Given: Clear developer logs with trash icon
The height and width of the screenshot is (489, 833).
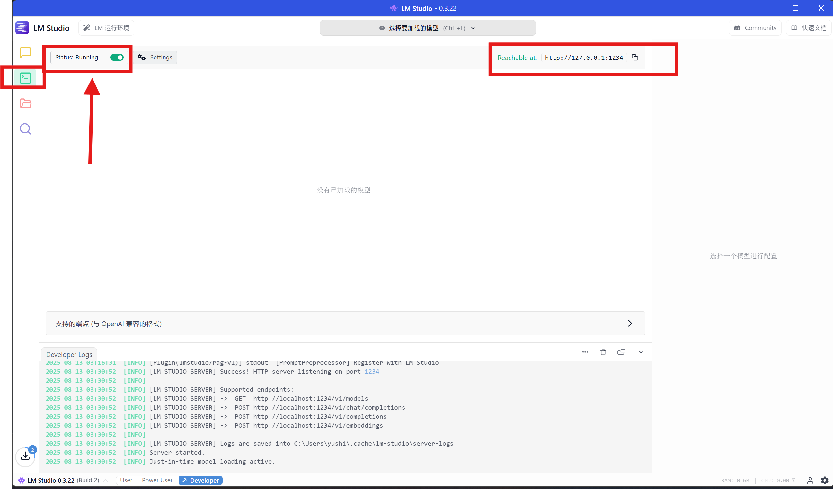Looking at the screenshot, I should (x=603, y=352).
